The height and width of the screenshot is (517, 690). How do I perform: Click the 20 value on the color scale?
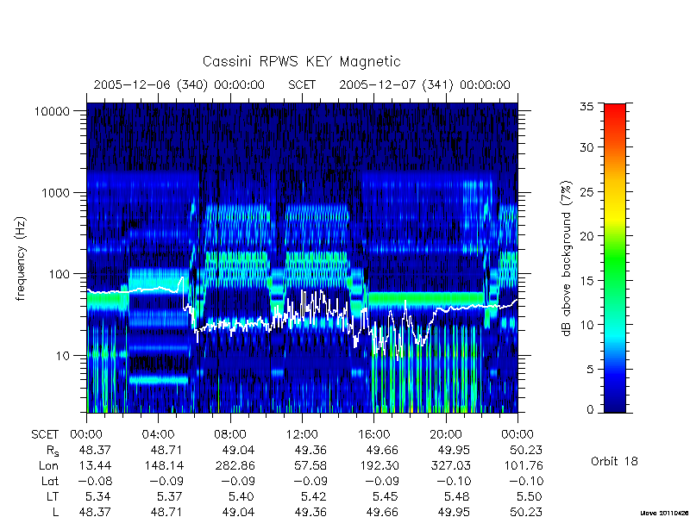[x=586, y=236]
